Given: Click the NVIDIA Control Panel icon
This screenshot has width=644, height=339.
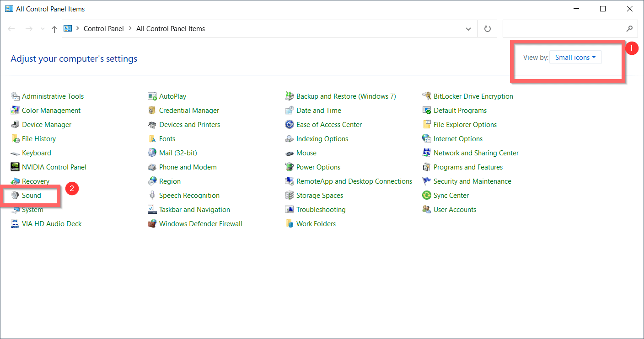Looking at the screenshot, I should pos(15,167).
